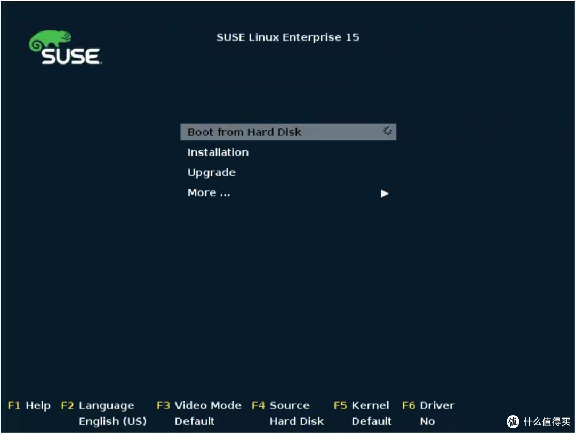Choose the Installation boot option
Image resolution: width=576 pixels, height=434 pixels.
pos(218,152)
